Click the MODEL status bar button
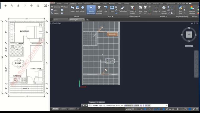Image resolution: width=200 pixels, height=113 pixels. 128,109
